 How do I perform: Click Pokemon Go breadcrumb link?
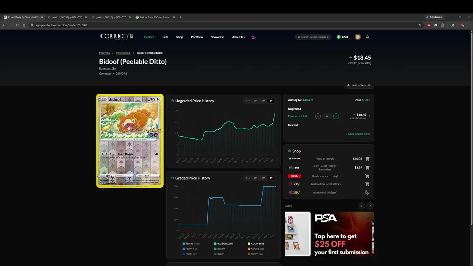click(x=123, y=53)
